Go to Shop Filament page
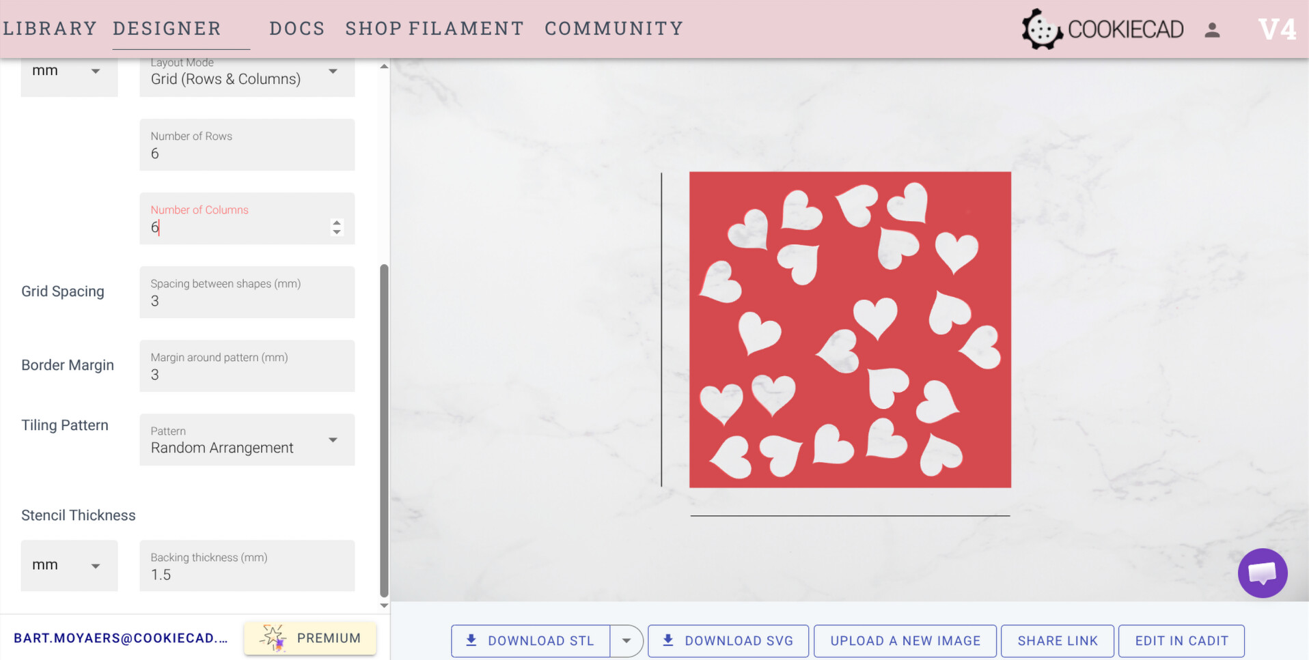The image size is (1309, 660). click(435, 29)
